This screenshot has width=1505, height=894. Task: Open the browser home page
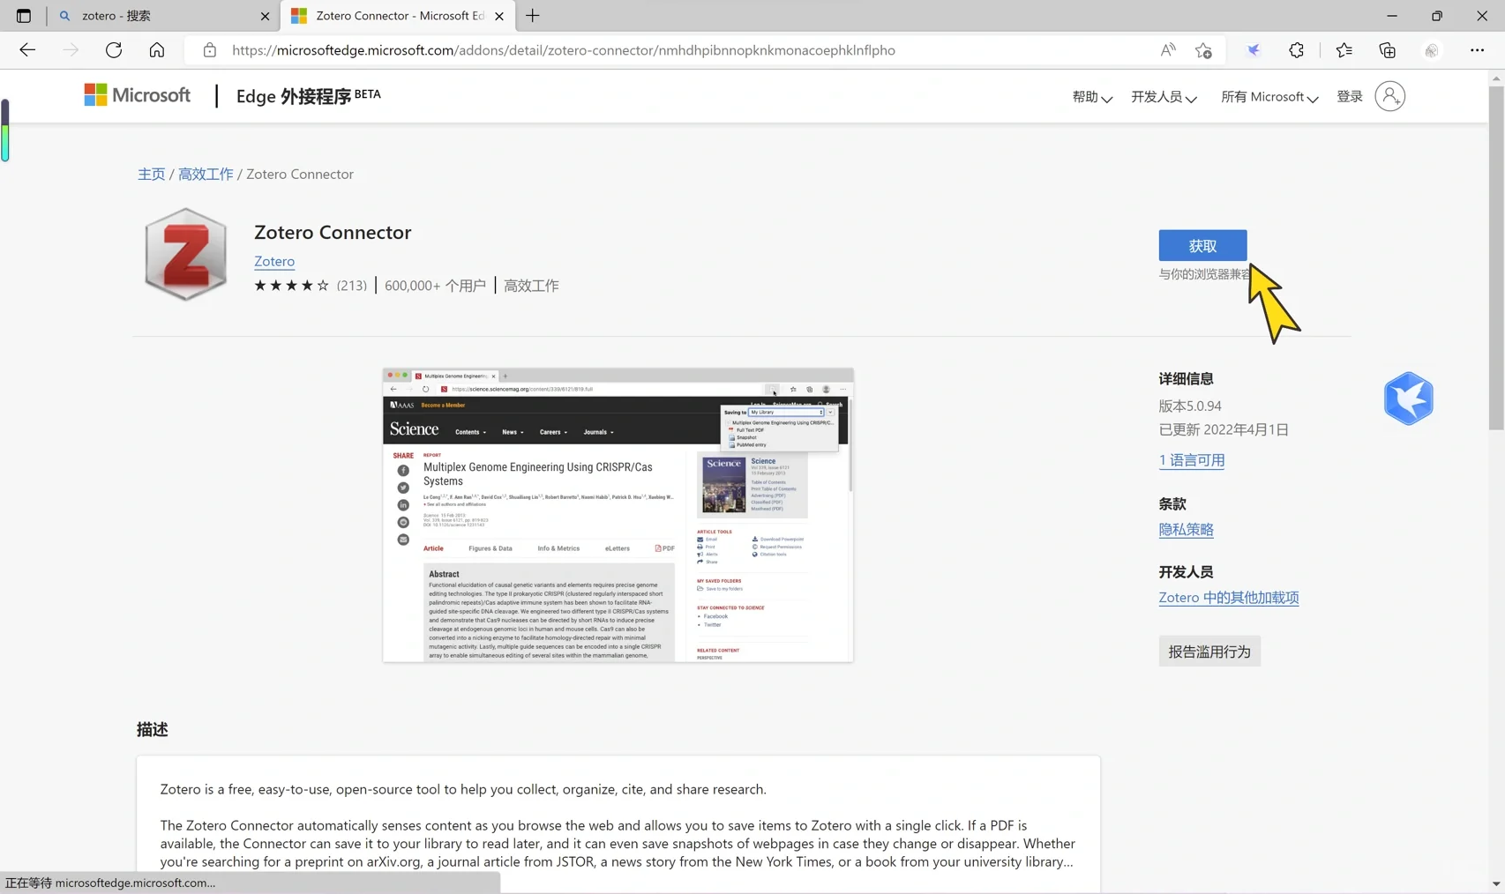[x=157, y=50]
